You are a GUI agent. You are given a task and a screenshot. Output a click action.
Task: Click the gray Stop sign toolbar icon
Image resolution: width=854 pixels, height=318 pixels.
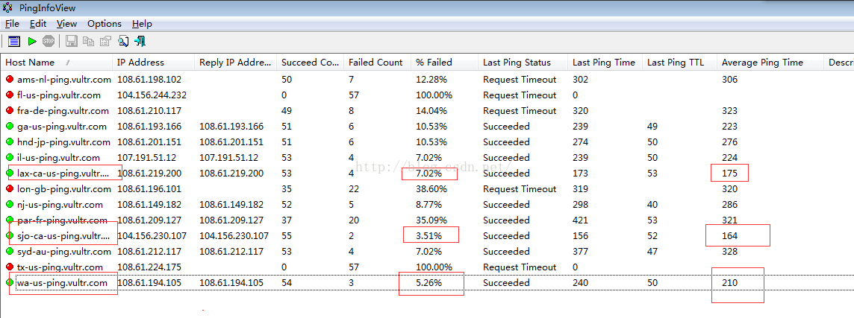coord(49,41)
